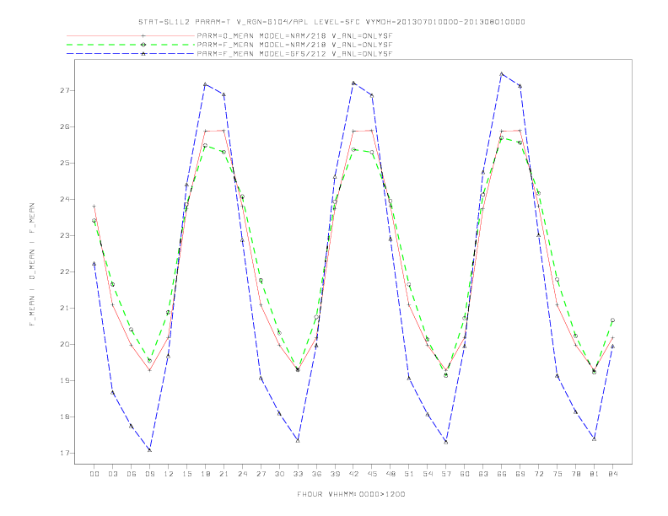
Task: Select the green F_MEAN NAM/218 legend label
Action: (294, 45)
